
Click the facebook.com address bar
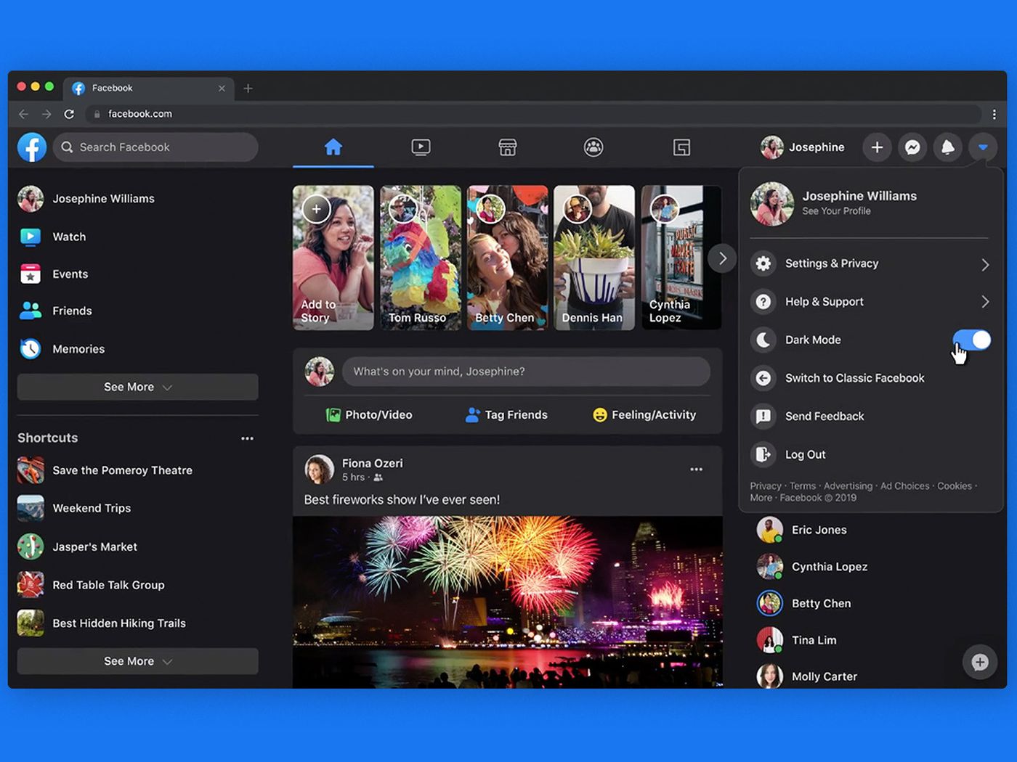(x=533, y=114)
